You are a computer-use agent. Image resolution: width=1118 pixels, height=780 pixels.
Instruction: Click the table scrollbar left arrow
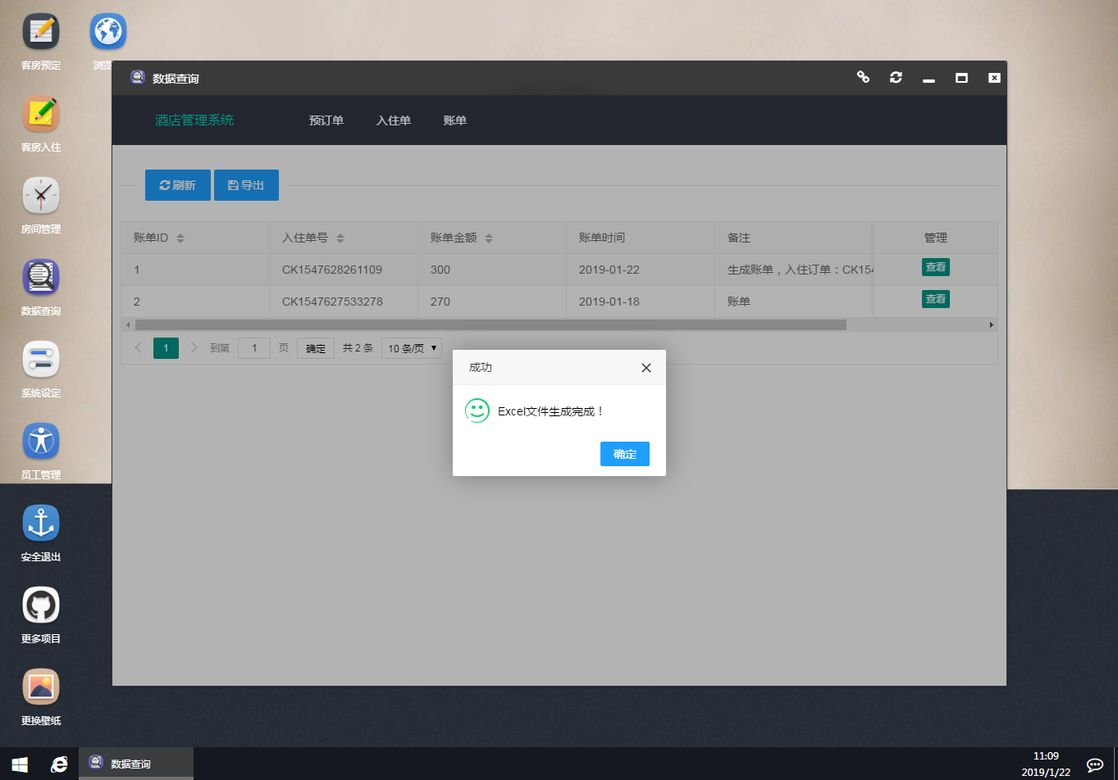pos(127,324)
